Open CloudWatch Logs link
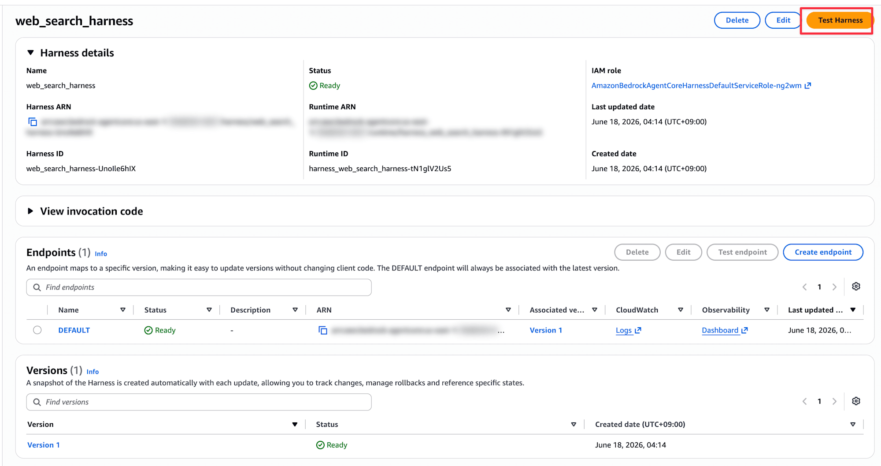Image resolution: width=881 pixels, height=466 pixels. coord(624,330)
